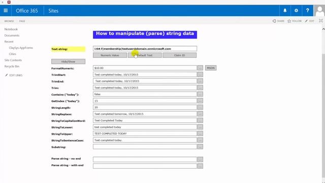Click the Office 365 brand link
The height and width of the screenshot is (183, 325).
[x=27, y=11]
